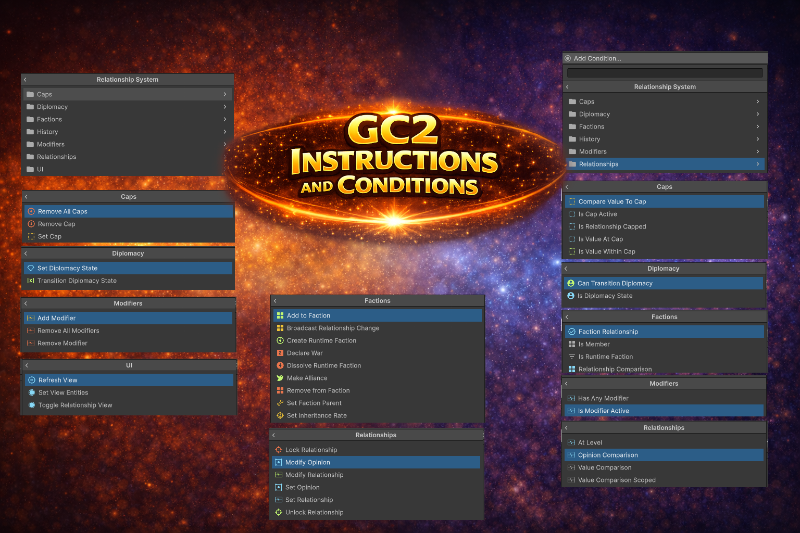Click the Make Alliance bird icon
The image size is (800, 533).
[x=280, y=378]
